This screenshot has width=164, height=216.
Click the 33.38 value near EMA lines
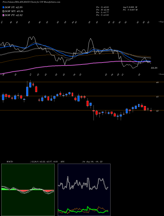(154, 68)
